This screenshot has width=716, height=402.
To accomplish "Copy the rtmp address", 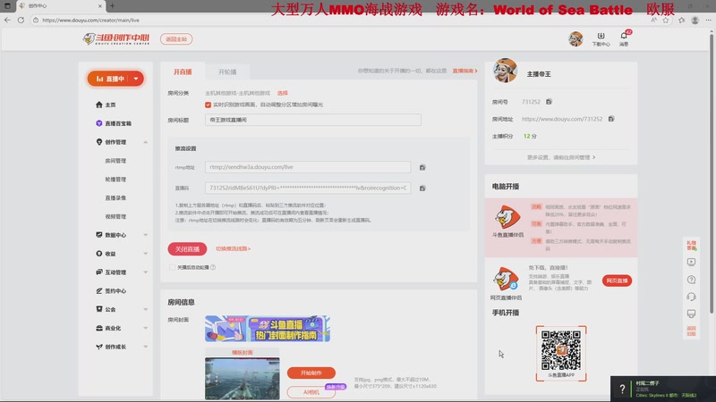I will coord(422,167).
